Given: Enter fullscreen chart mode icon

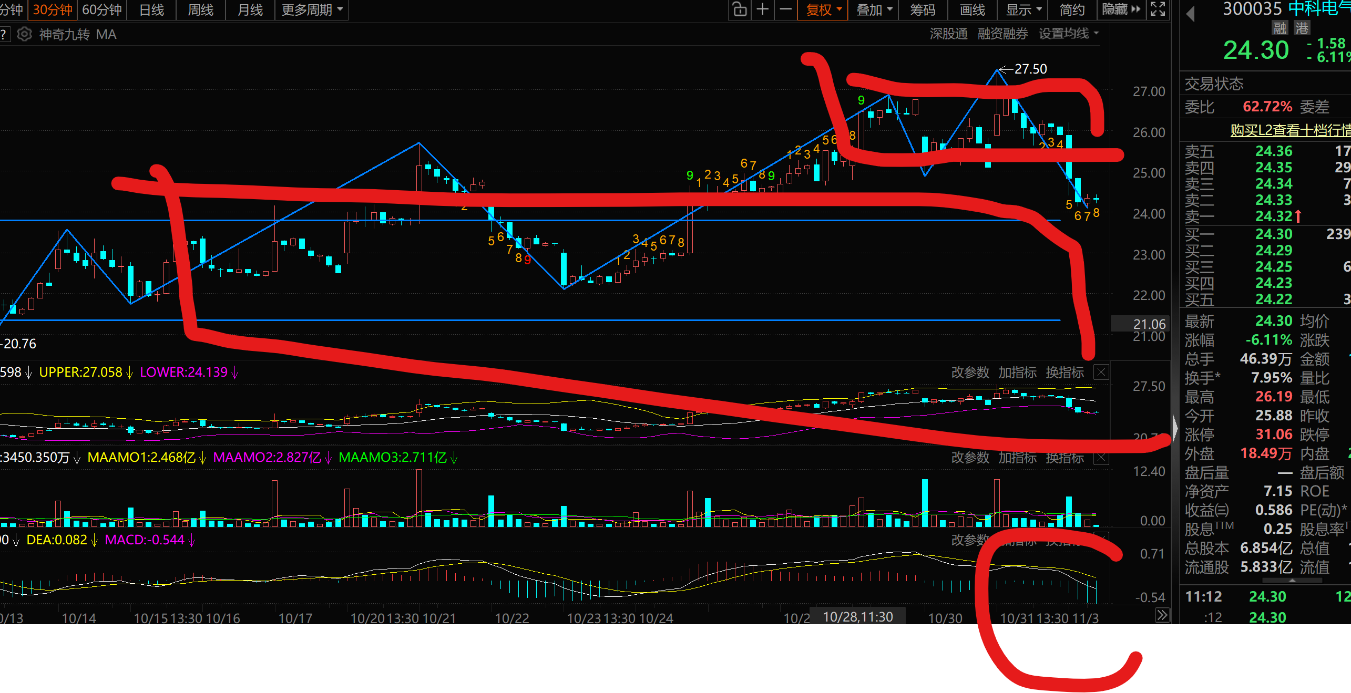Looking at the screenshot, I should pos(1158,9).
